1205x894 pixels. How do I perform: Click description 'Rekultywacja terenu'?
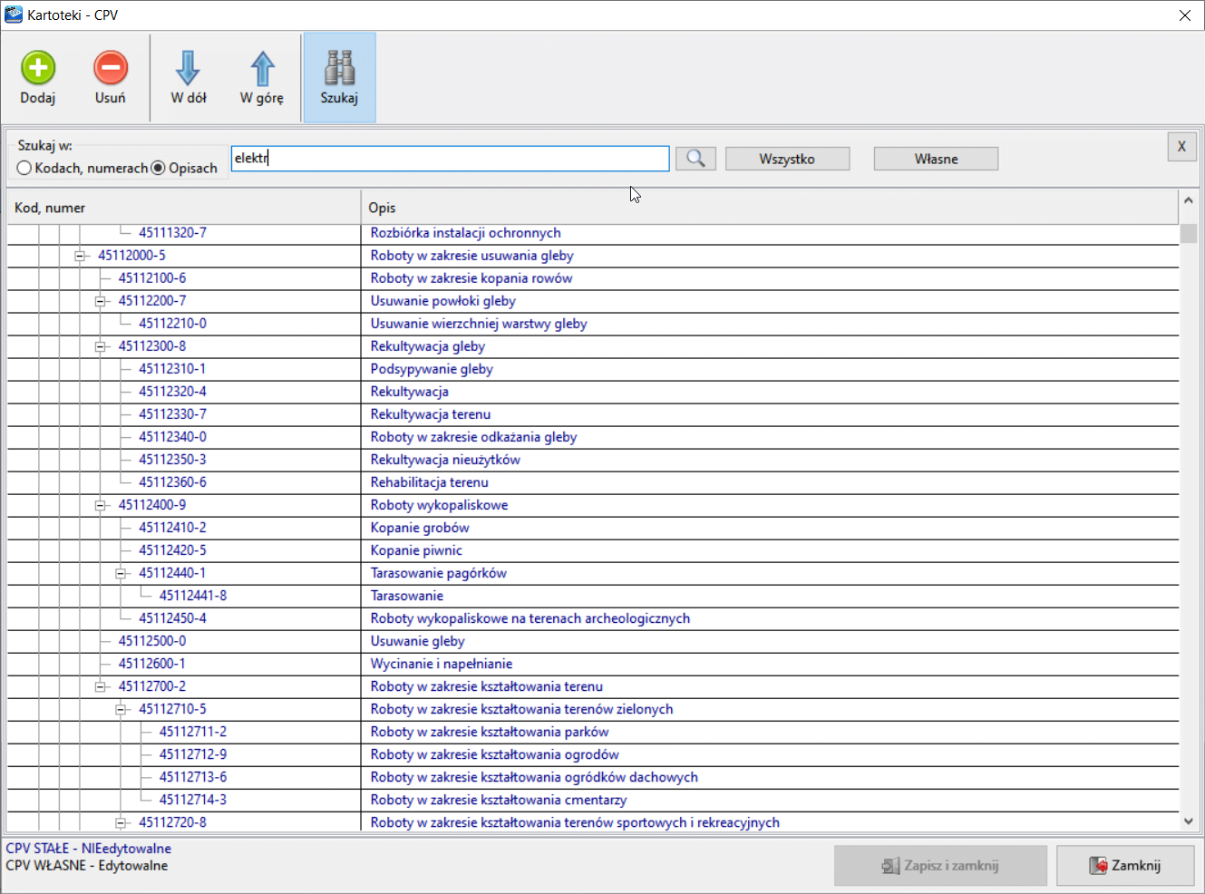(430, 414)
